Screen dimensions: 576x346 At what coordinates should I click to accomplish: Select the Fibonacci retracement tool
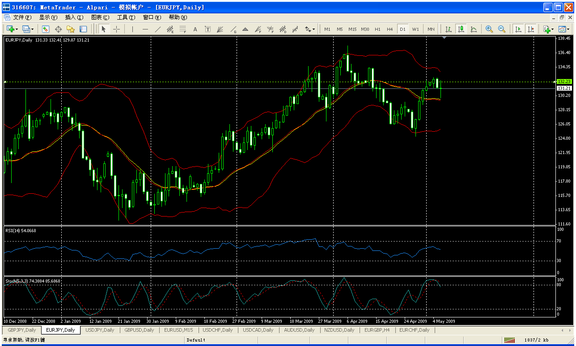coord(182,29)
